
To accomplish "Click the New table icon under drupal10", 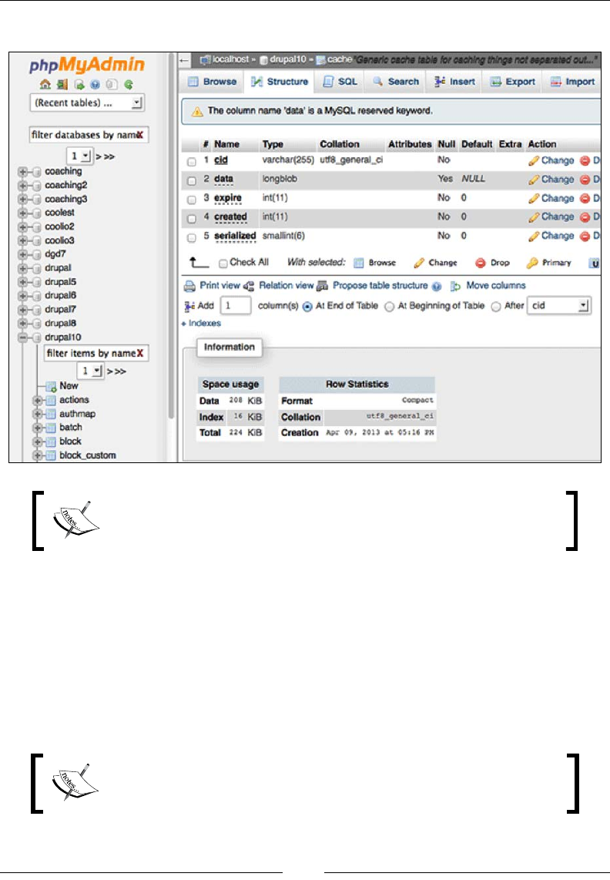I will (x=51, y=387).
